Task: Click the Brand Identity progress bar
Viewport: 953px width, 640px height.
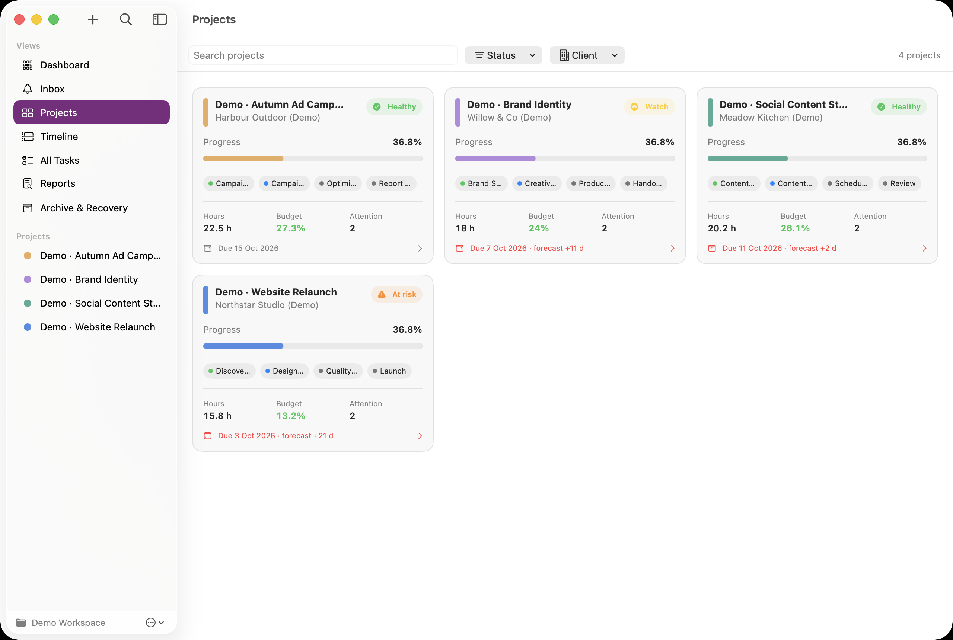Action: 565,159
